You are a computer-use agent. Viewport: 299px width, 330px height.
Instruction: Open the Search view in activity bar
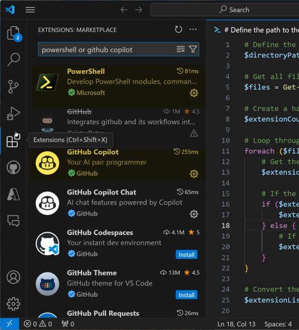point(13,60)
